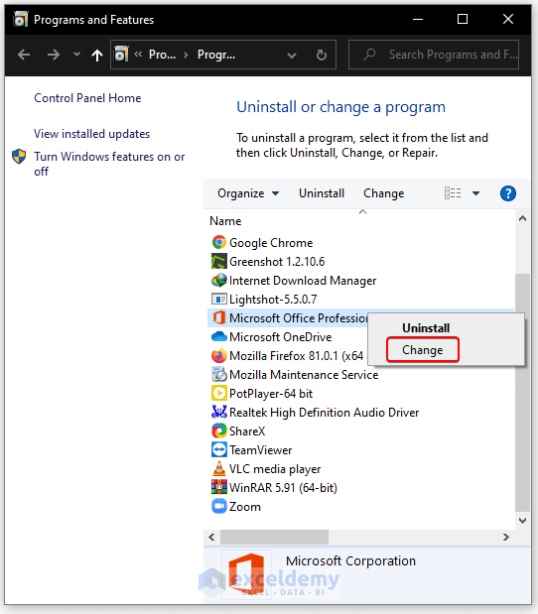The image size is (538, 614).
Task: Open recent locations dropdown arrow
Action: [x=76, y=54]
